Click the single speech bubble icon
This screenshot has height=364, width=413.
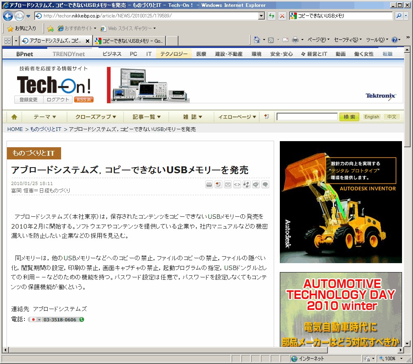[x=265, y=184]
